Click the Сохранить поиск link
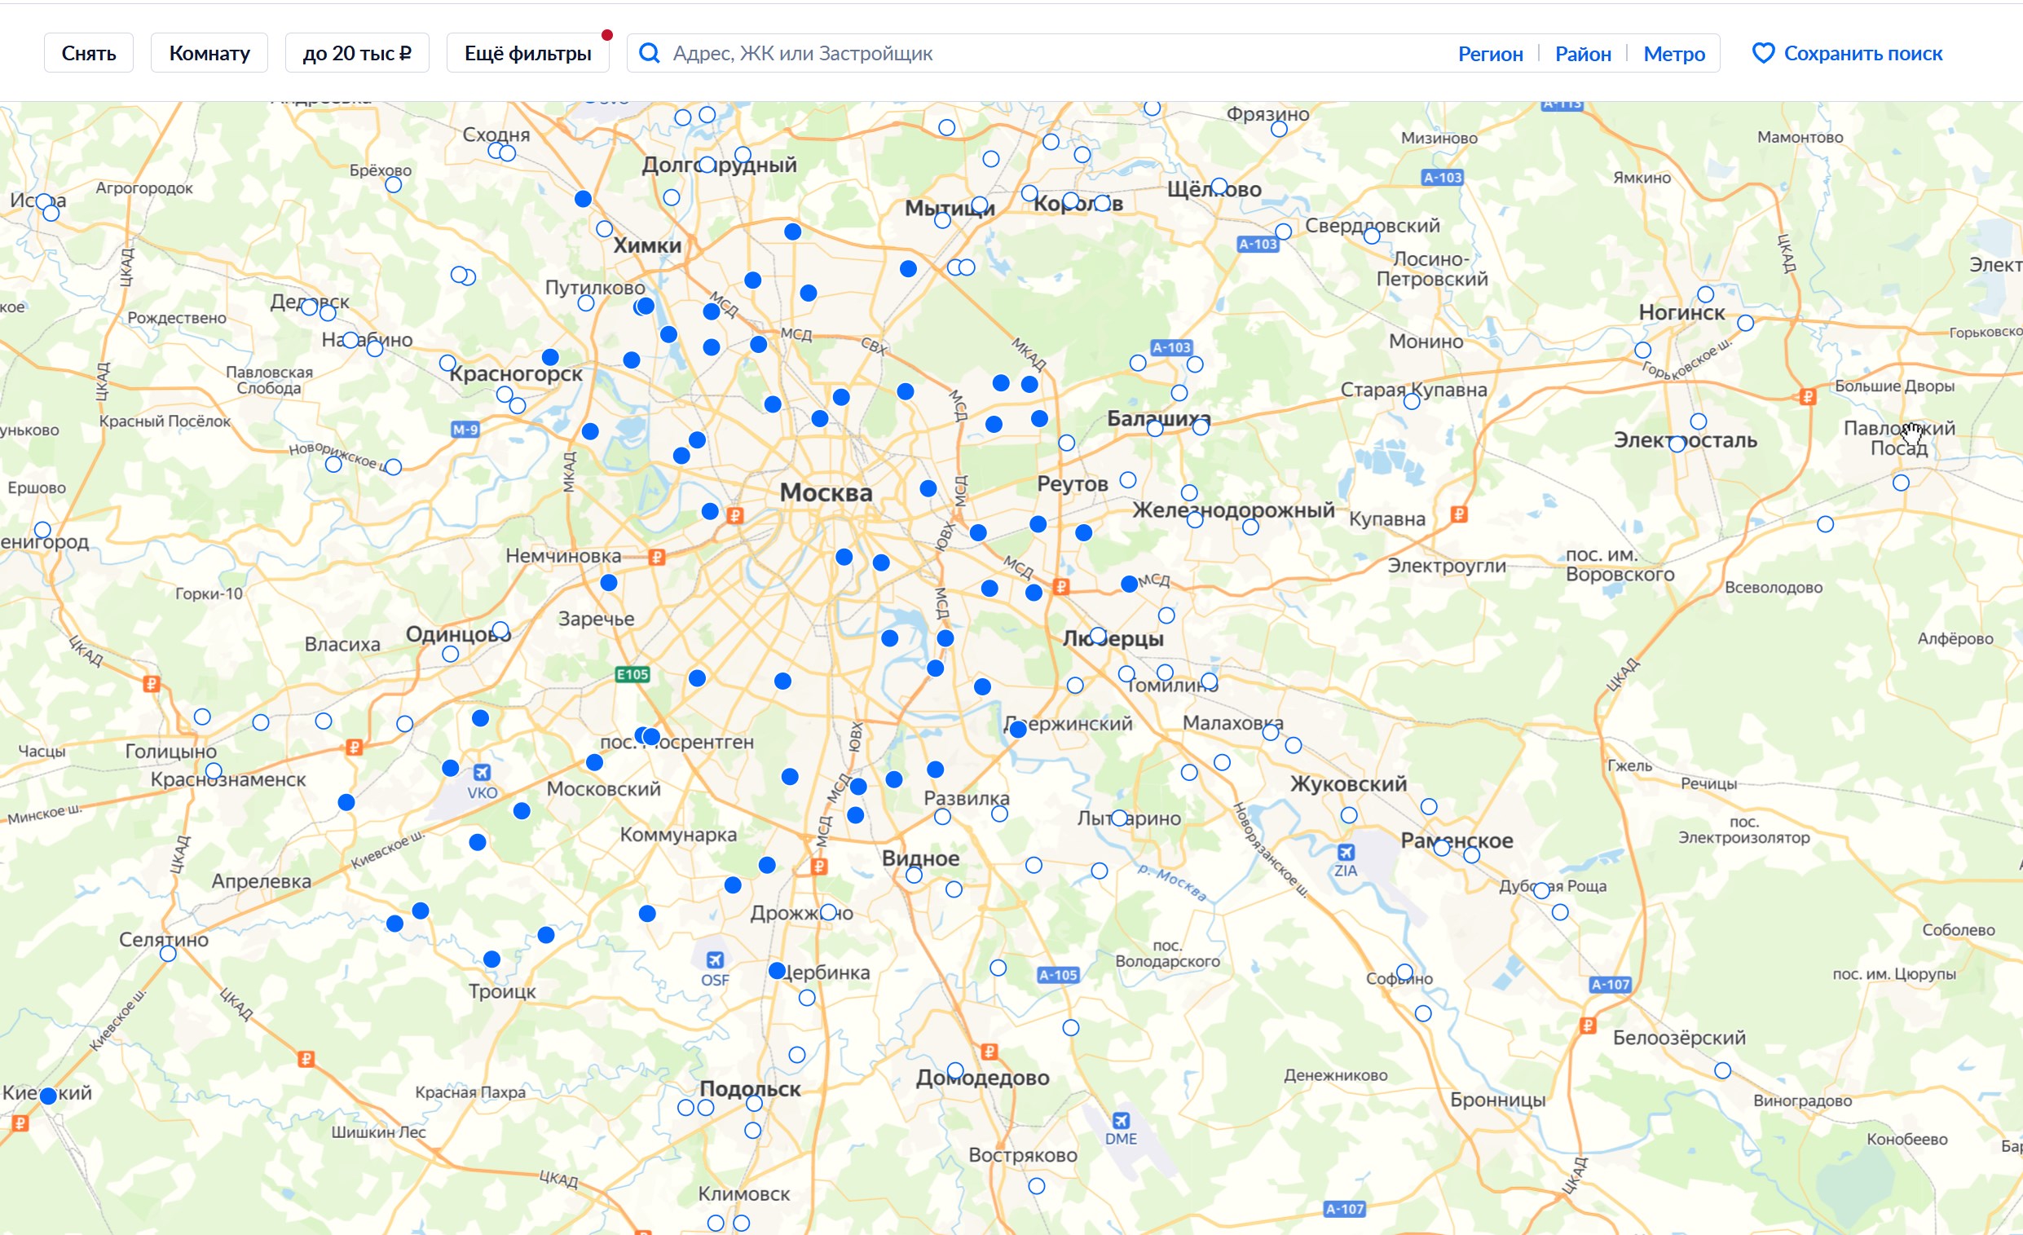The height and width of the screenshot is (1235, 2023). pyautogui.click(x=1862, y=53)
